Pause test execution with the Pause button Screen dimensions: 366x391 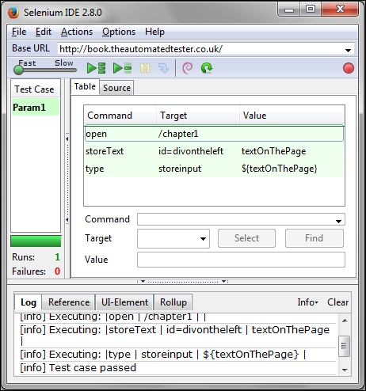pyautogui.click(x=145, y=68)
